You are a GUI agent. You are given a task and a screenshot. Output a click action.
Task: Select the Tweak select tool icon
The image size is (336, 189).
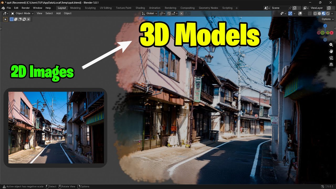point(5,19)
